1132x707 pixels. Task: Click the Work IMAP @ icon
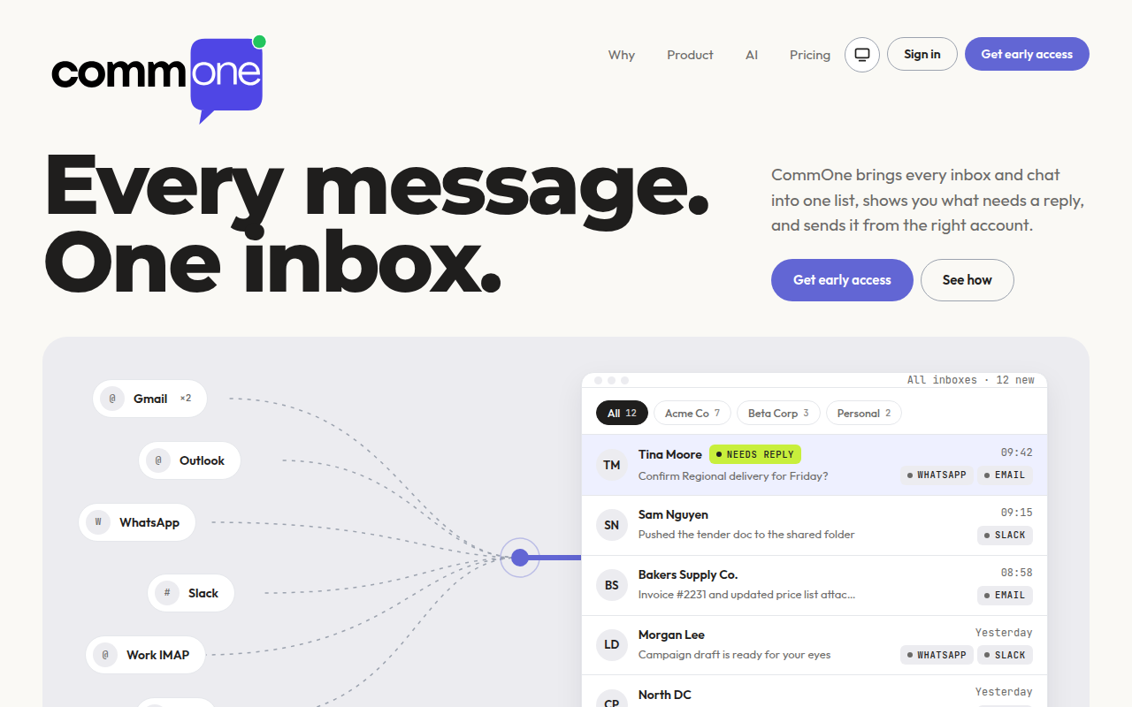click(105, 655)
